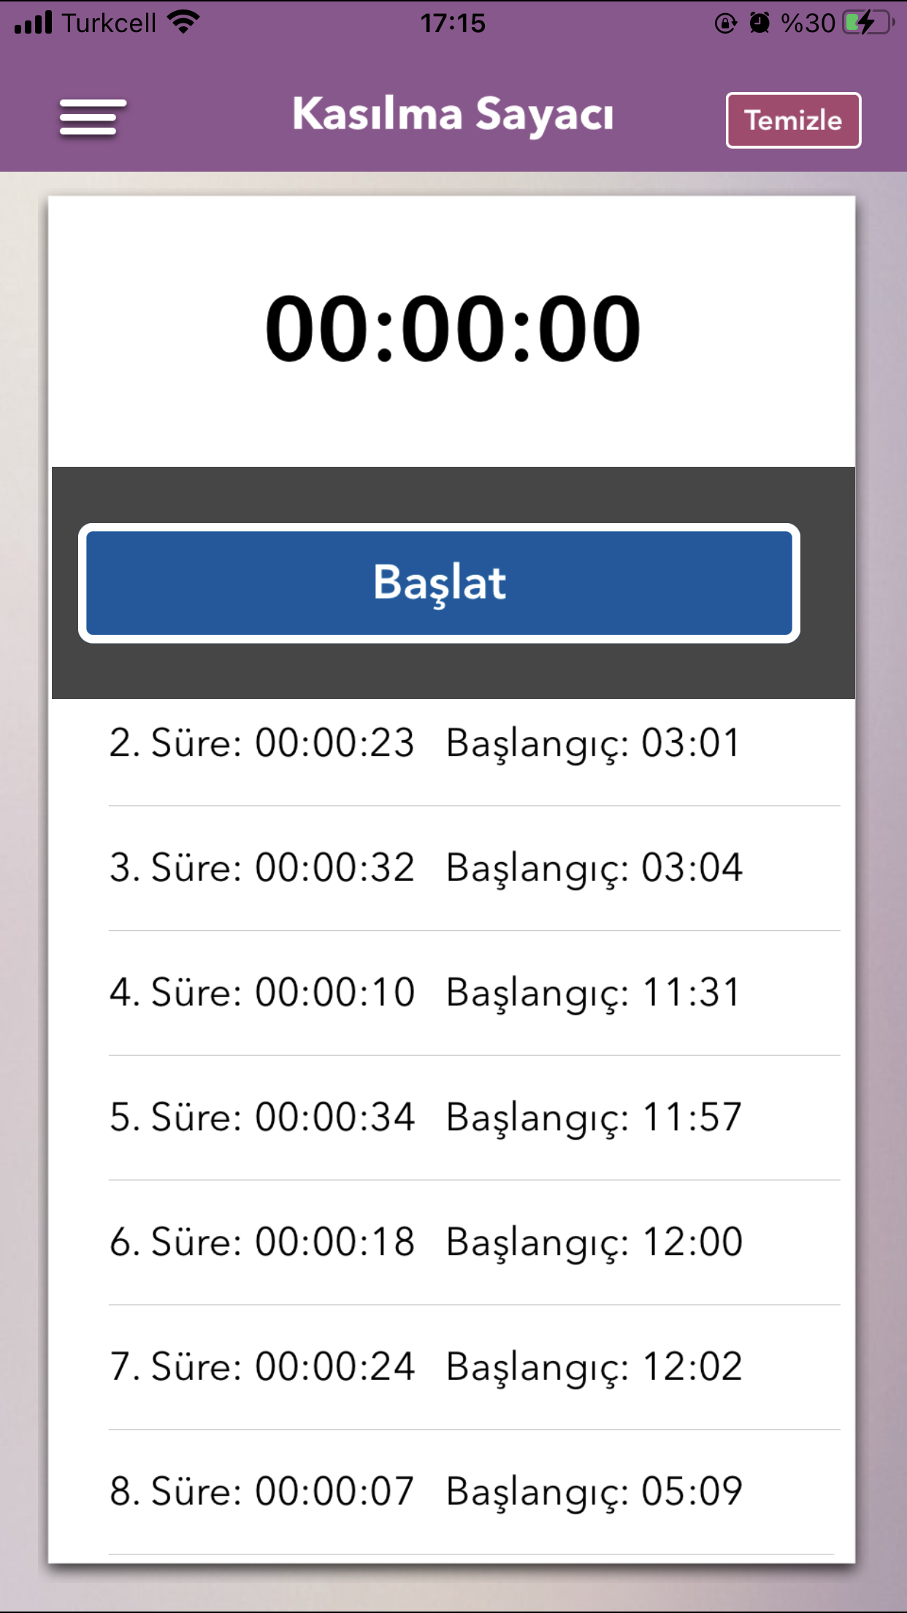This screenshot has width=907, height=1613.
Task: Tap the Turkcell carrier label
Action: [x=108, y=23]
